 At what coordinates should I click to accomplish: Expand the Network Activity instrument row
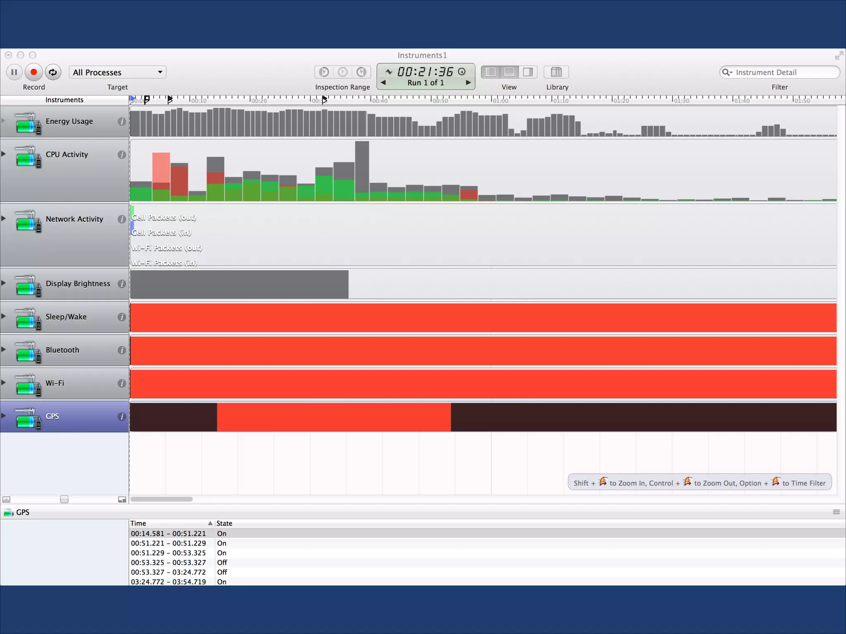4,218
